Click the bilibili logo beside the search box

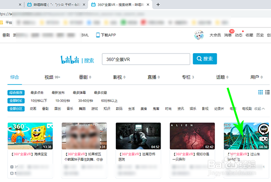69,60
